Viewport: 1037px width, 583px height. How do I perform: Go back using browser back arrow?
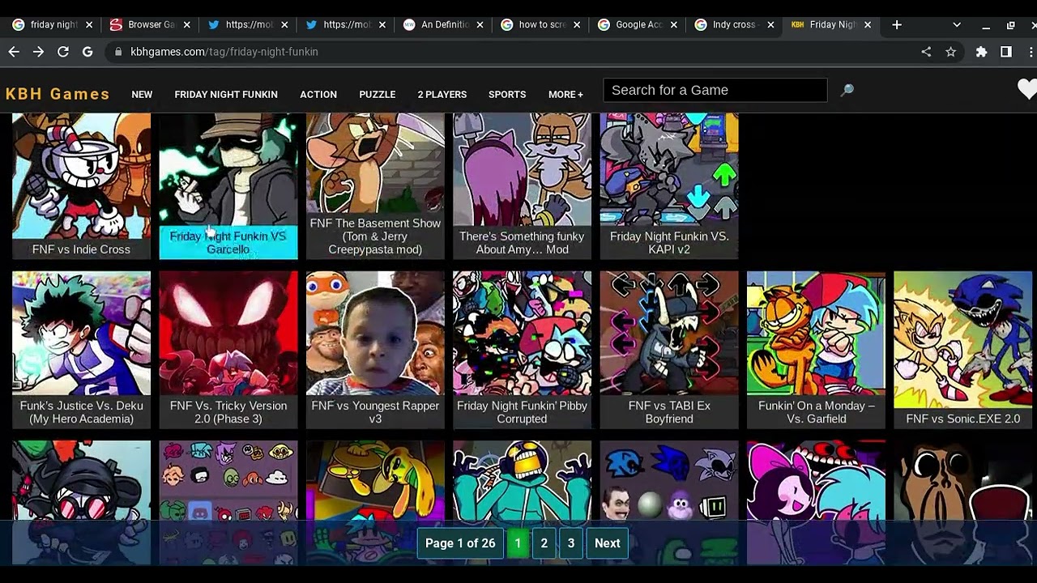click(x=14, y=51)
